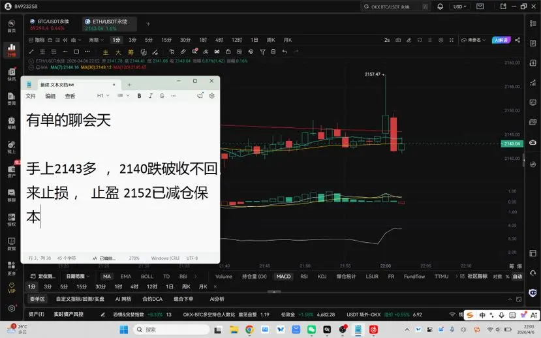Click the 定位到 locate button
541x338 pixels.
(42, 276)
